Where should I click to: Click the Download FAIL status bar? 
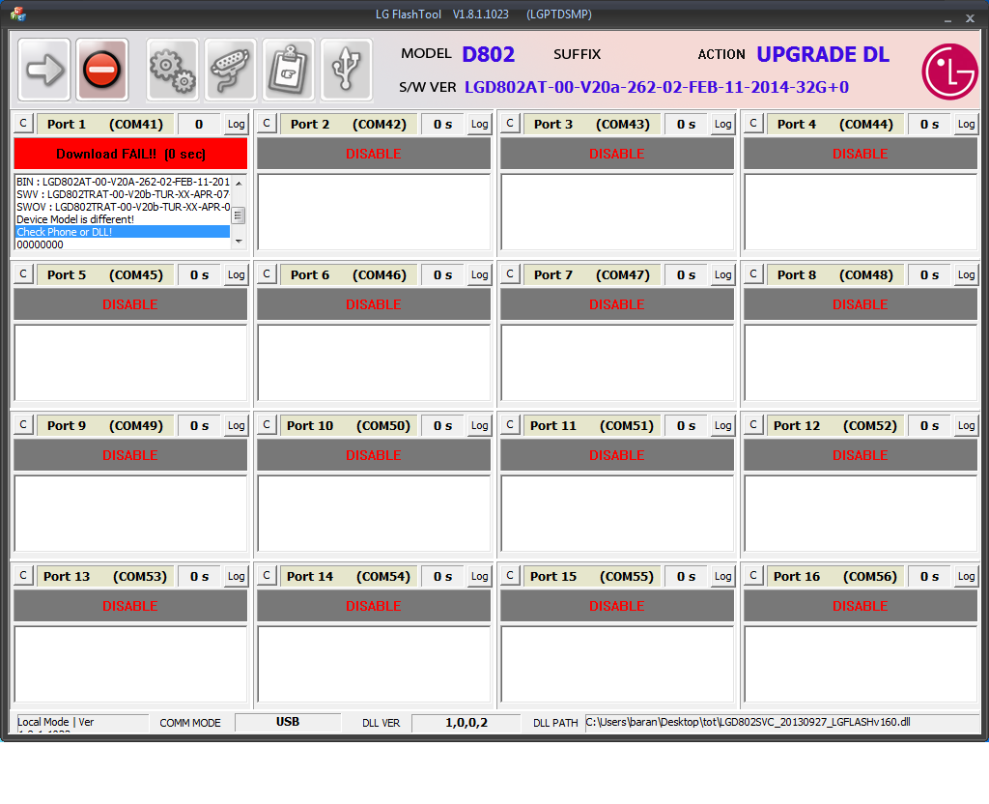tap(130, 154)
